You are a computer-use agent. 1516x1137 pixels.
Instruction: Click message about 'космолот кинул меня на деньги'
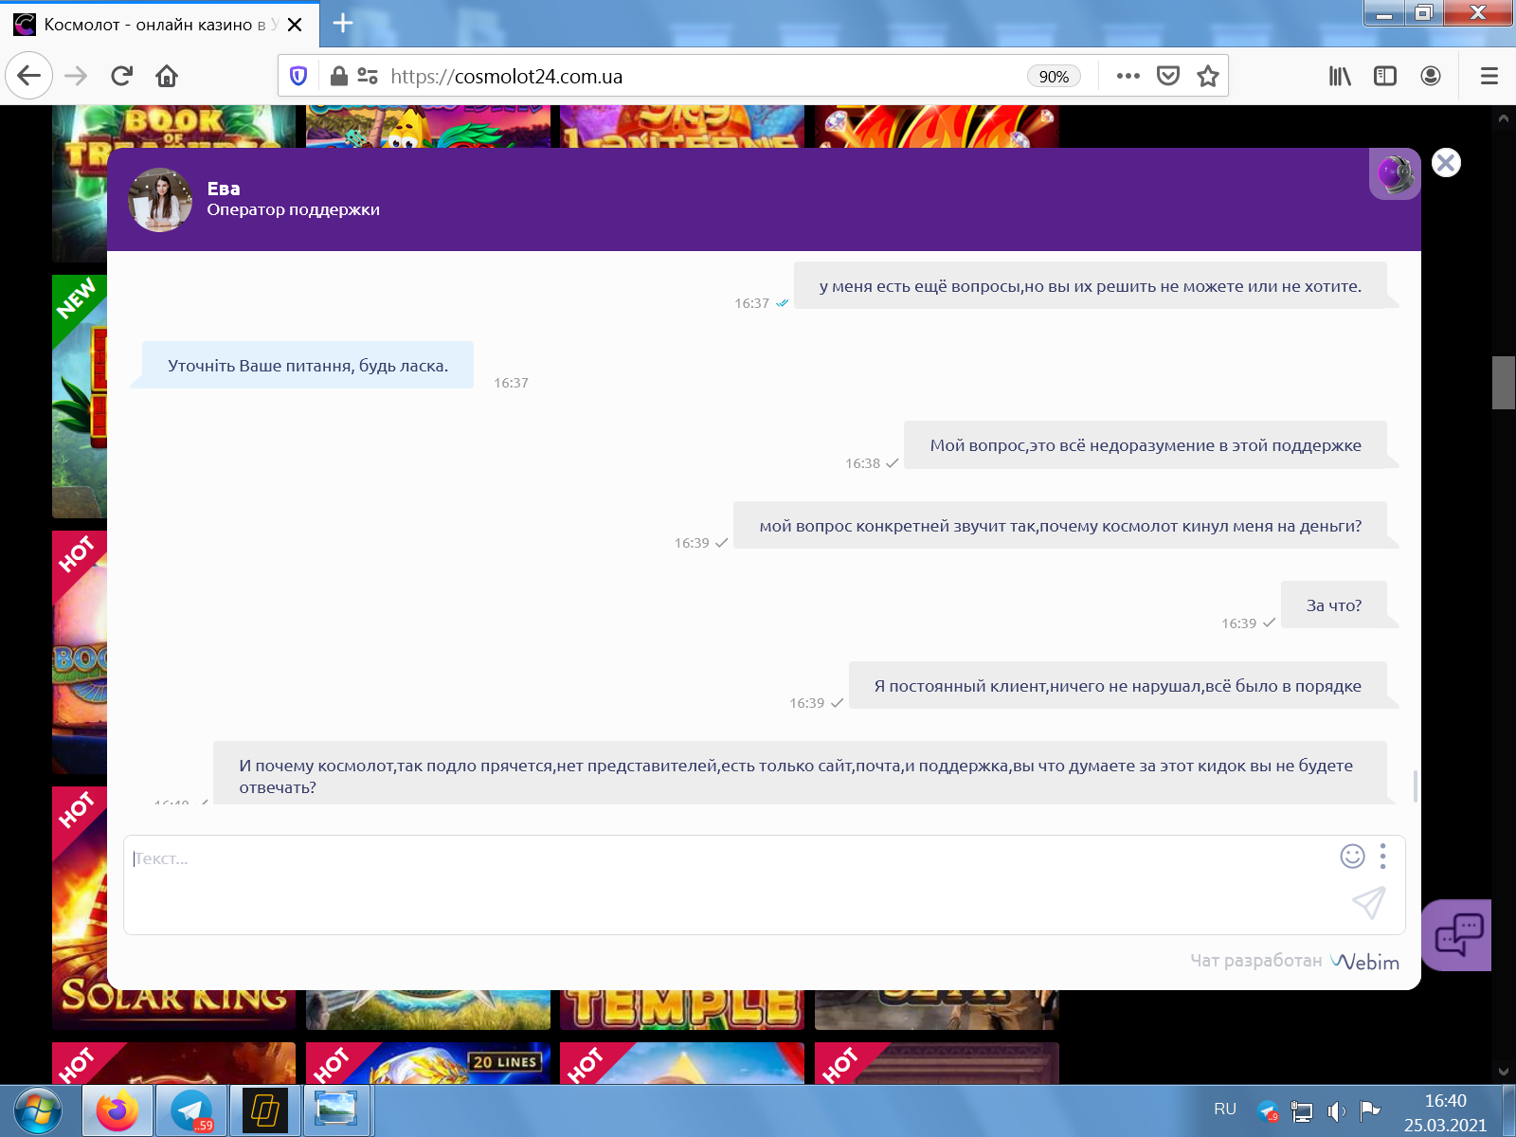[1060, 526]
